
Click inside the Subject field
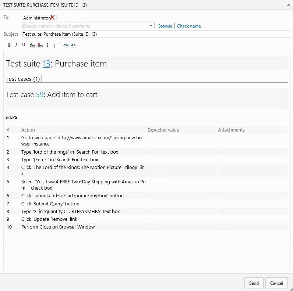click(155, 34)
